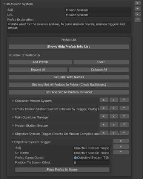Collapse the 40-Mission System foldout

point(5,4)
